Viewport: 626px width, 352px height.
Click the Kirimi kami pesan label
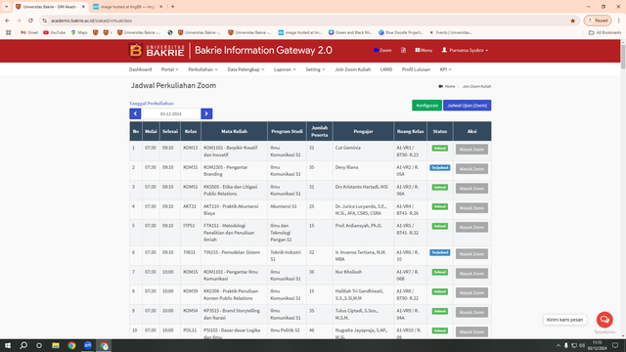(x=565, y=320)
